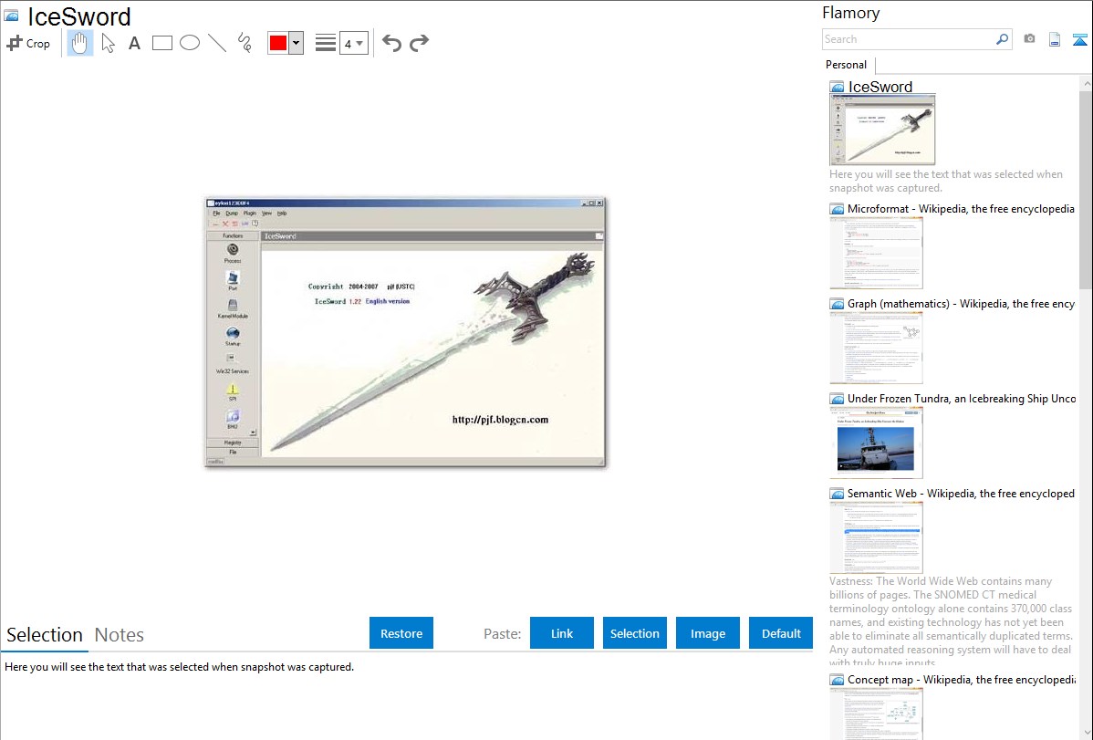Open the Semantic Web snapshot thumbnail
This screenshot has height=740, width=1093.
click(876, 537)
